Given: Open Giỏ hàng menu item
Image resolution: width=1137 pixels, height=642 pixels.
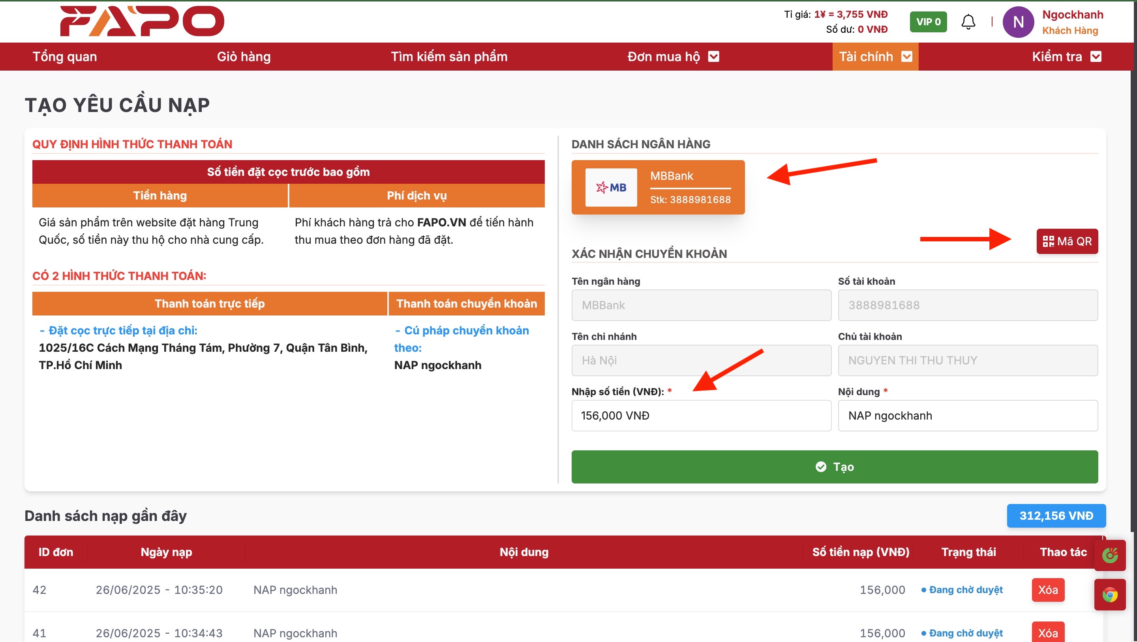Looking at the screenshot, I should point(244,56).
